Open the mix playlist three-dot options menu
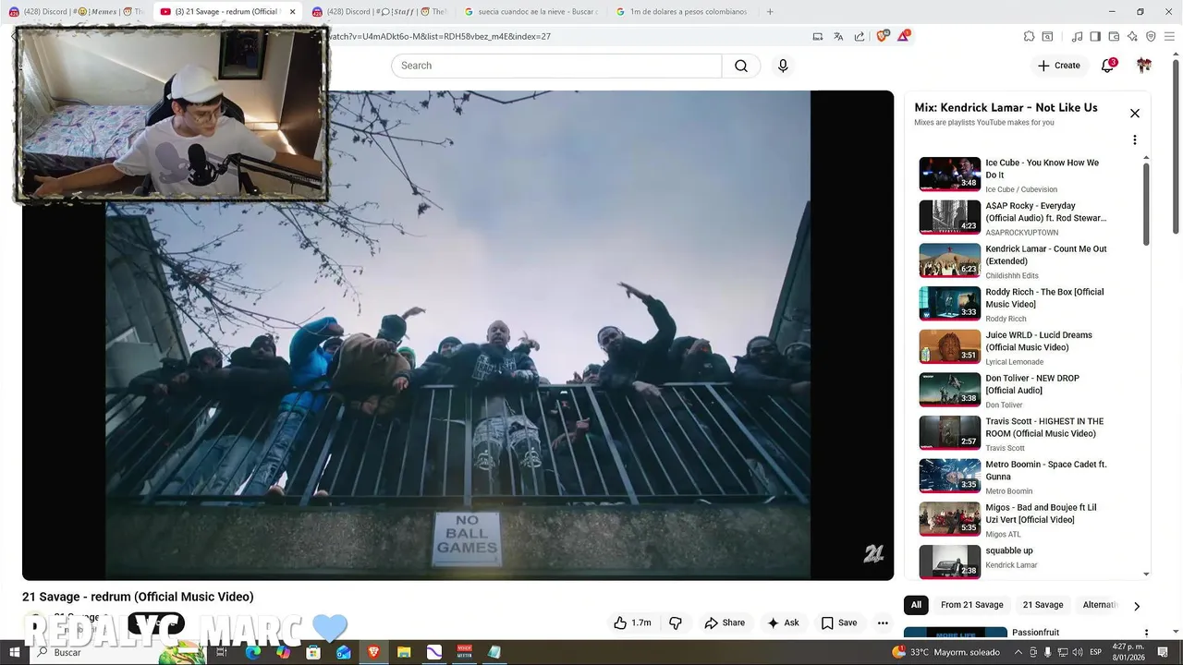Image resolution: width=1183 pixels, height=665 pixels. [1135, 140]
